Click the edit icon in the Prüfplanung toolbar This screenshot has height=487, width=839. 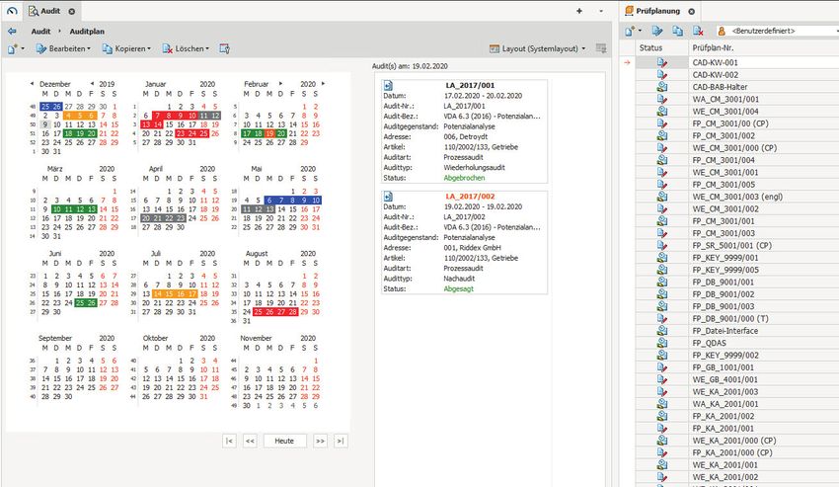pyautogui.click(x=659, y=32)
